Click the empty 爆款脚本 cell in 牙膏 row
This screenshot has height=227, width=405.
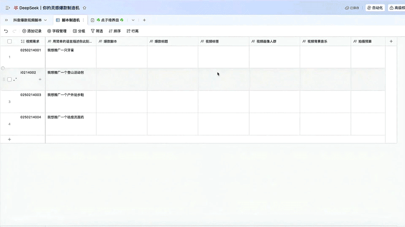(x=122, y=57)
